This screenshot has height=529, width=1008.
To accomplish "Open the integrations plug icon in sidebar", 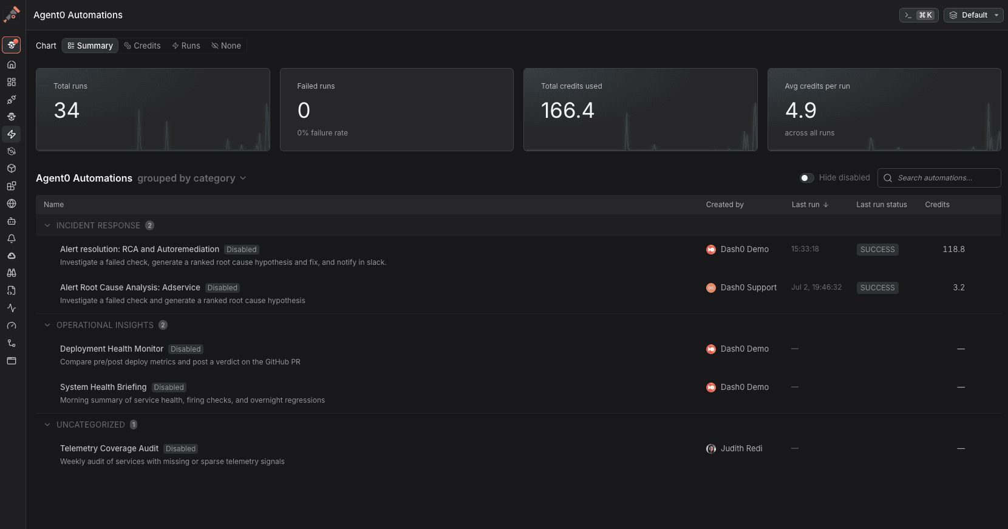I will click(x=12, y=100).
